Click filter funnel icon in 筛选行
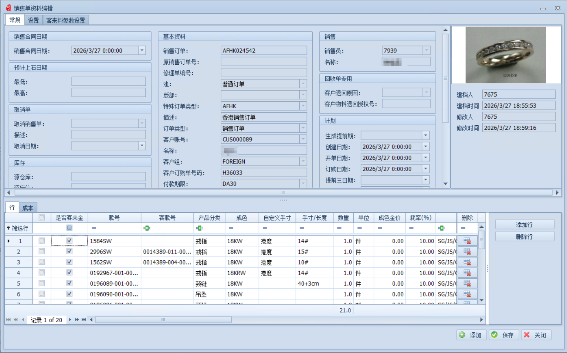The image size is (567, 353). tap(8, 228)
